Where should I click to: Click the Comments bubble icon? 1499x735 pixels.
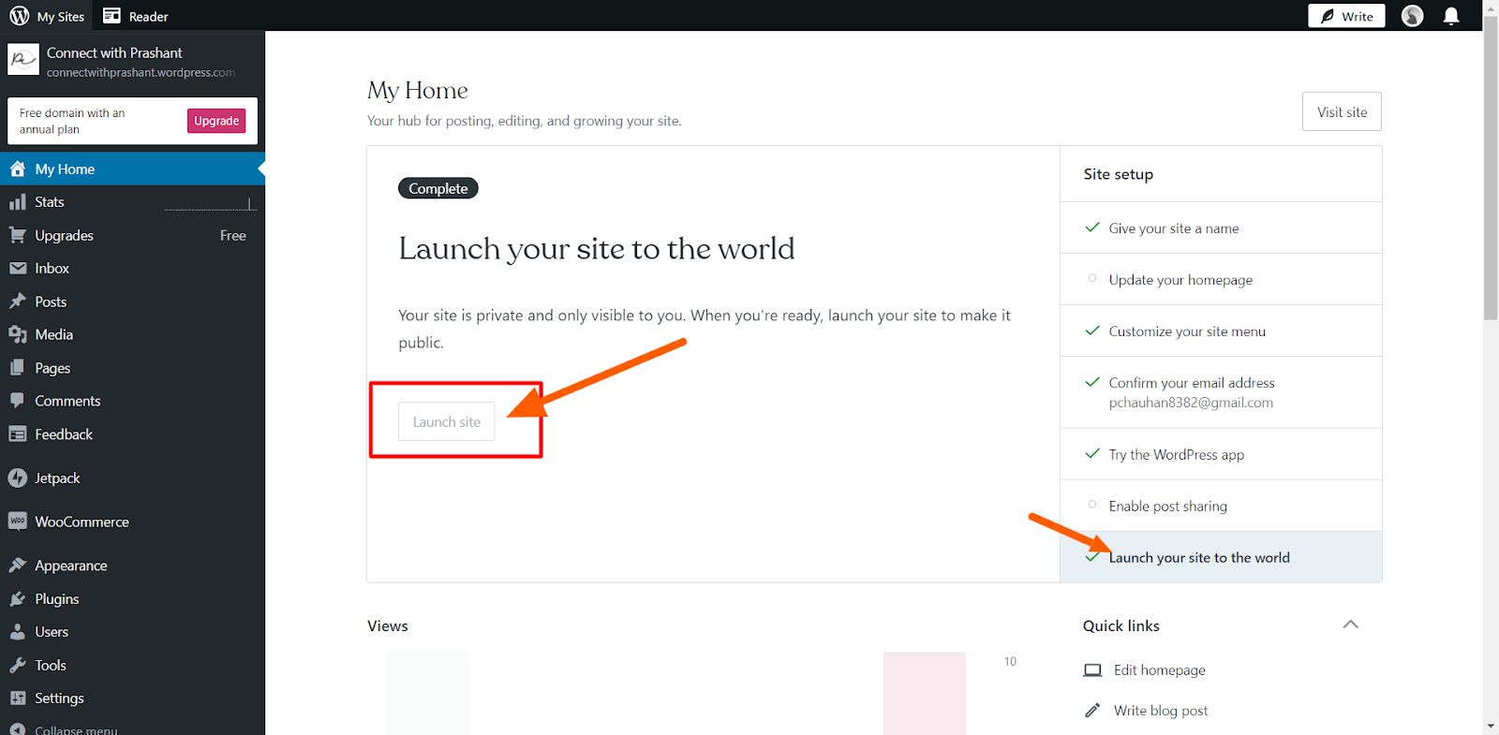coord(17,401)
